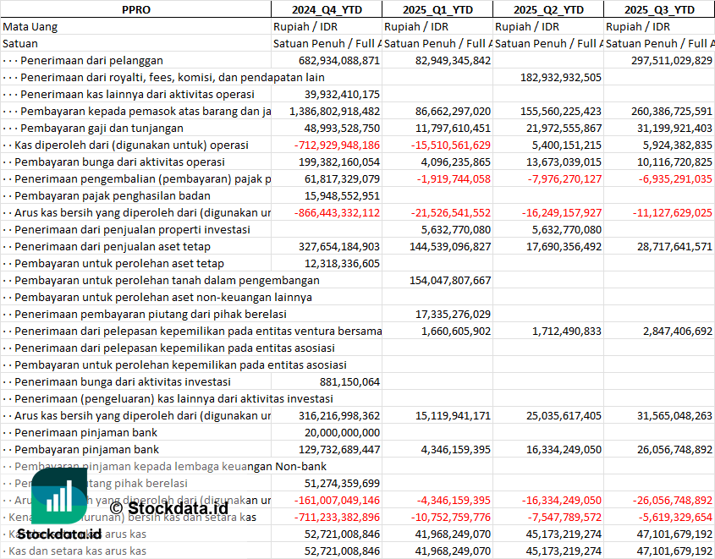Click value 10,116,720,825
Image resolution: width=715 pixels, height=559 pixels.
click(x=674, y=162)
